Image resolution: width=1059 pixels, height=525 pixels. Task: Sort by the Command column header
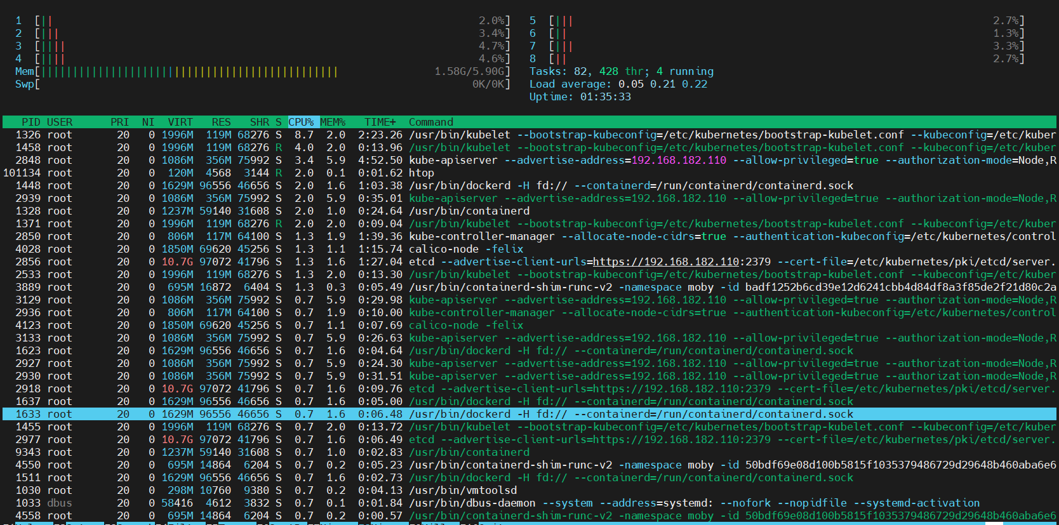click(431, 122)
